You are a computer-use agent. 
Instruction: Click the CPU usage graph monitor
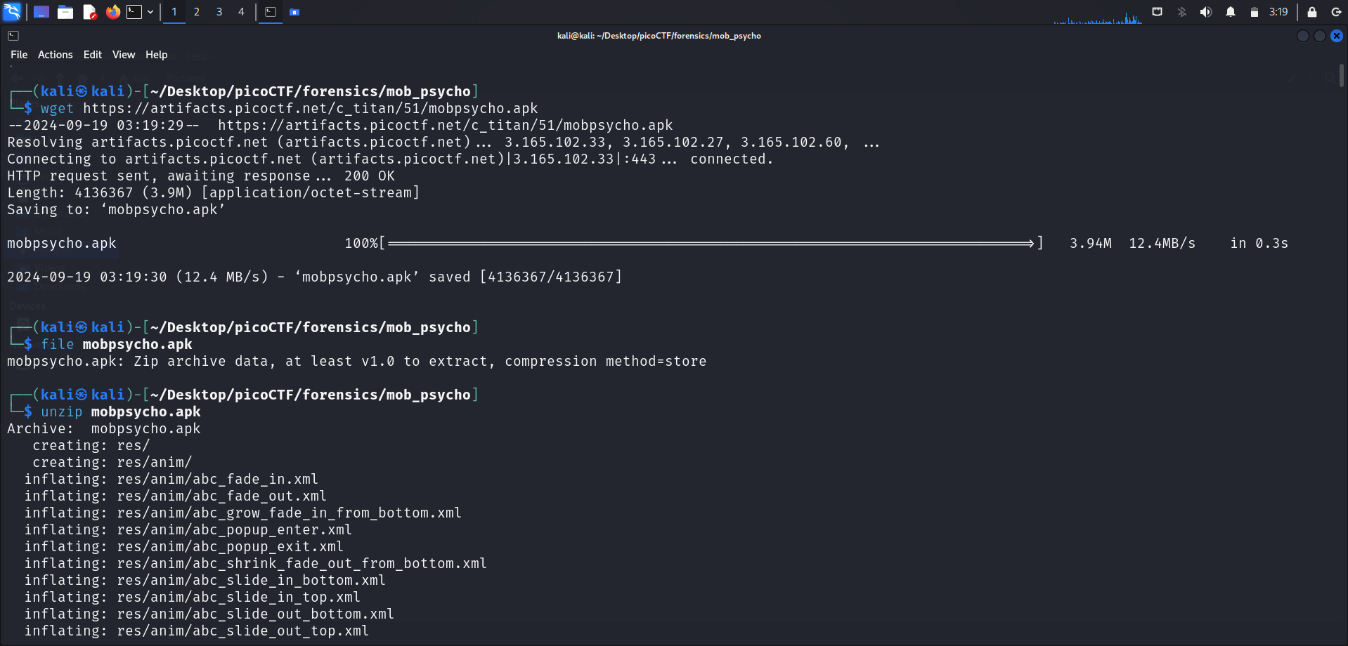1098,15
